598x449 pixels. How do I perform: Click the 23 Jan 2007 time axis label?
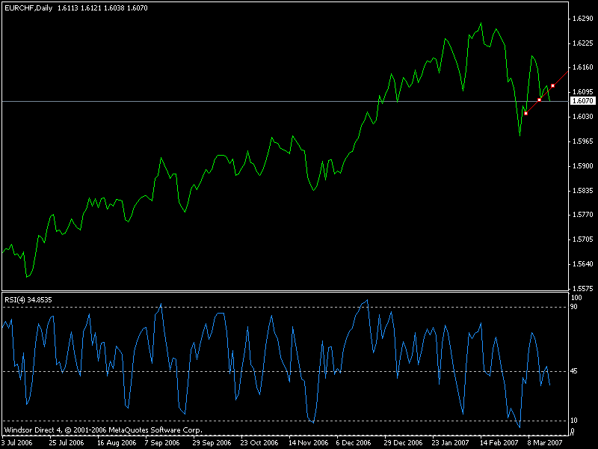451,443
